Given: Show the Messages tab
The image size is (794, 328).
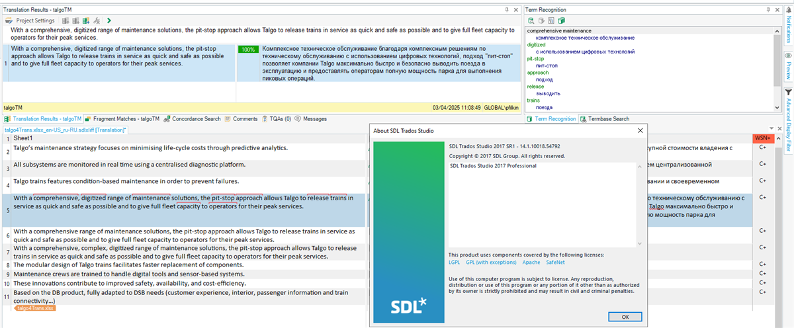Looking at the screenshot, I should coord(311,119).
